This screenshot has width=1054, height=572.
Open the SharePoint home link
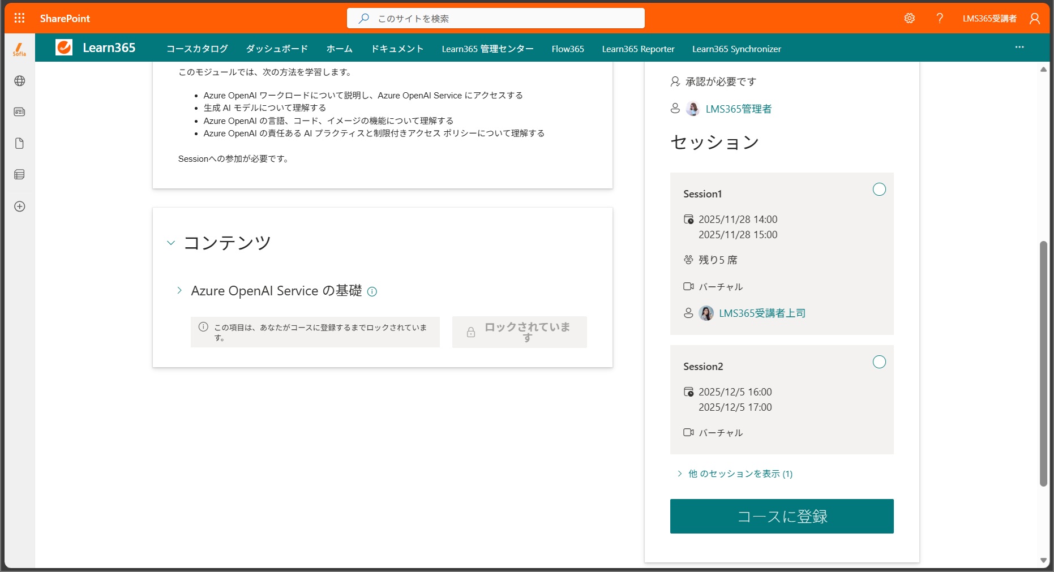[65, 18]
